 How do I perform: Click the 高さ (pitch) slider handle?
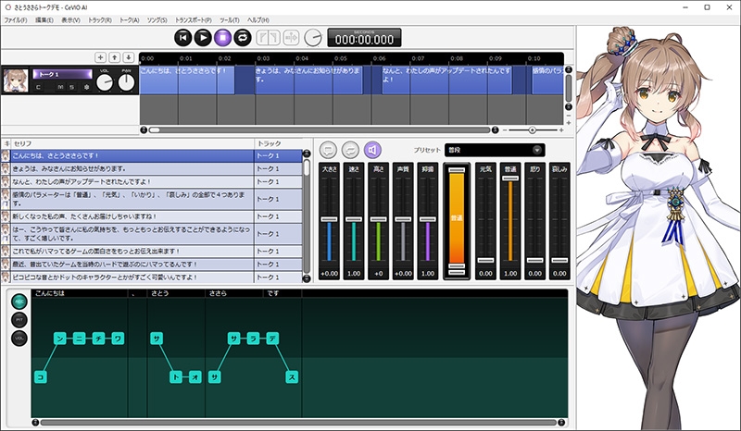pyautogui.click(x=379, y=219)
